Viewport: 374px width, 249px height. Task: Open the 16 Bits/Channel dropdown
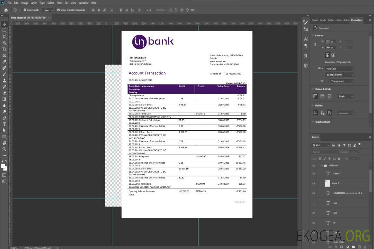point(339,75)
